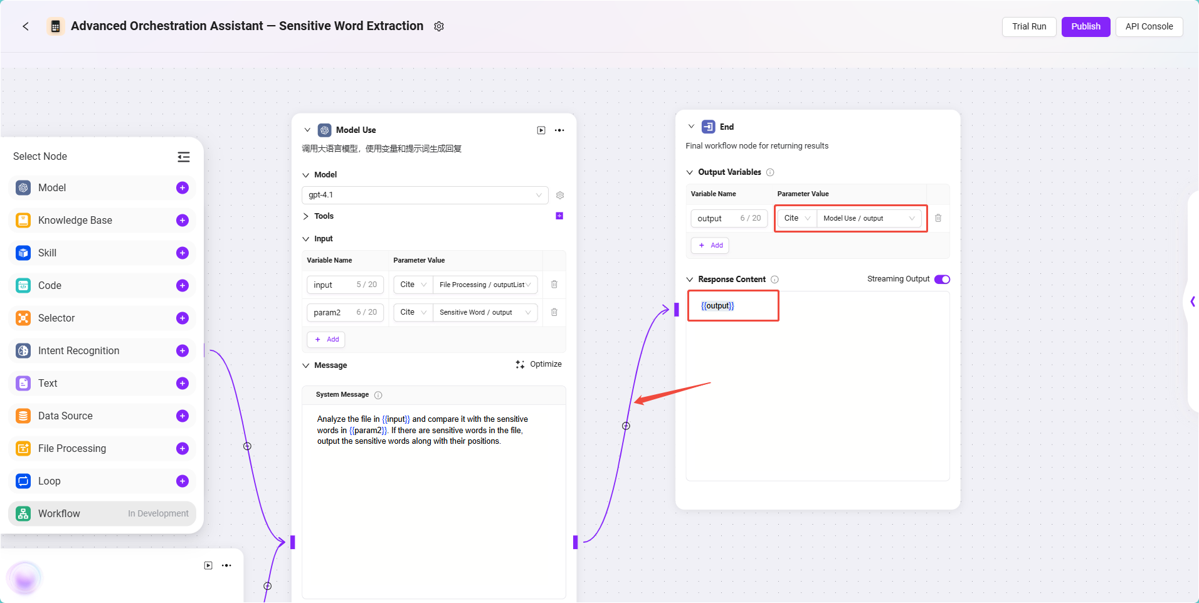Add a Skill node
Image resolution: width=1199 pixels, height=603 pixels.
(x=182, y=253)
